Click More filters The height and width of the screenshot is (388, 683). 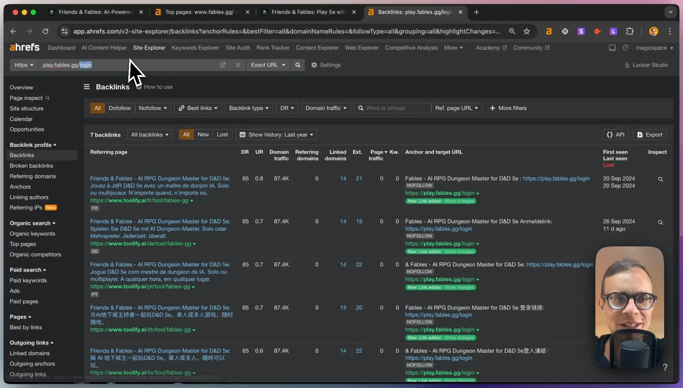tap(508, 108)
